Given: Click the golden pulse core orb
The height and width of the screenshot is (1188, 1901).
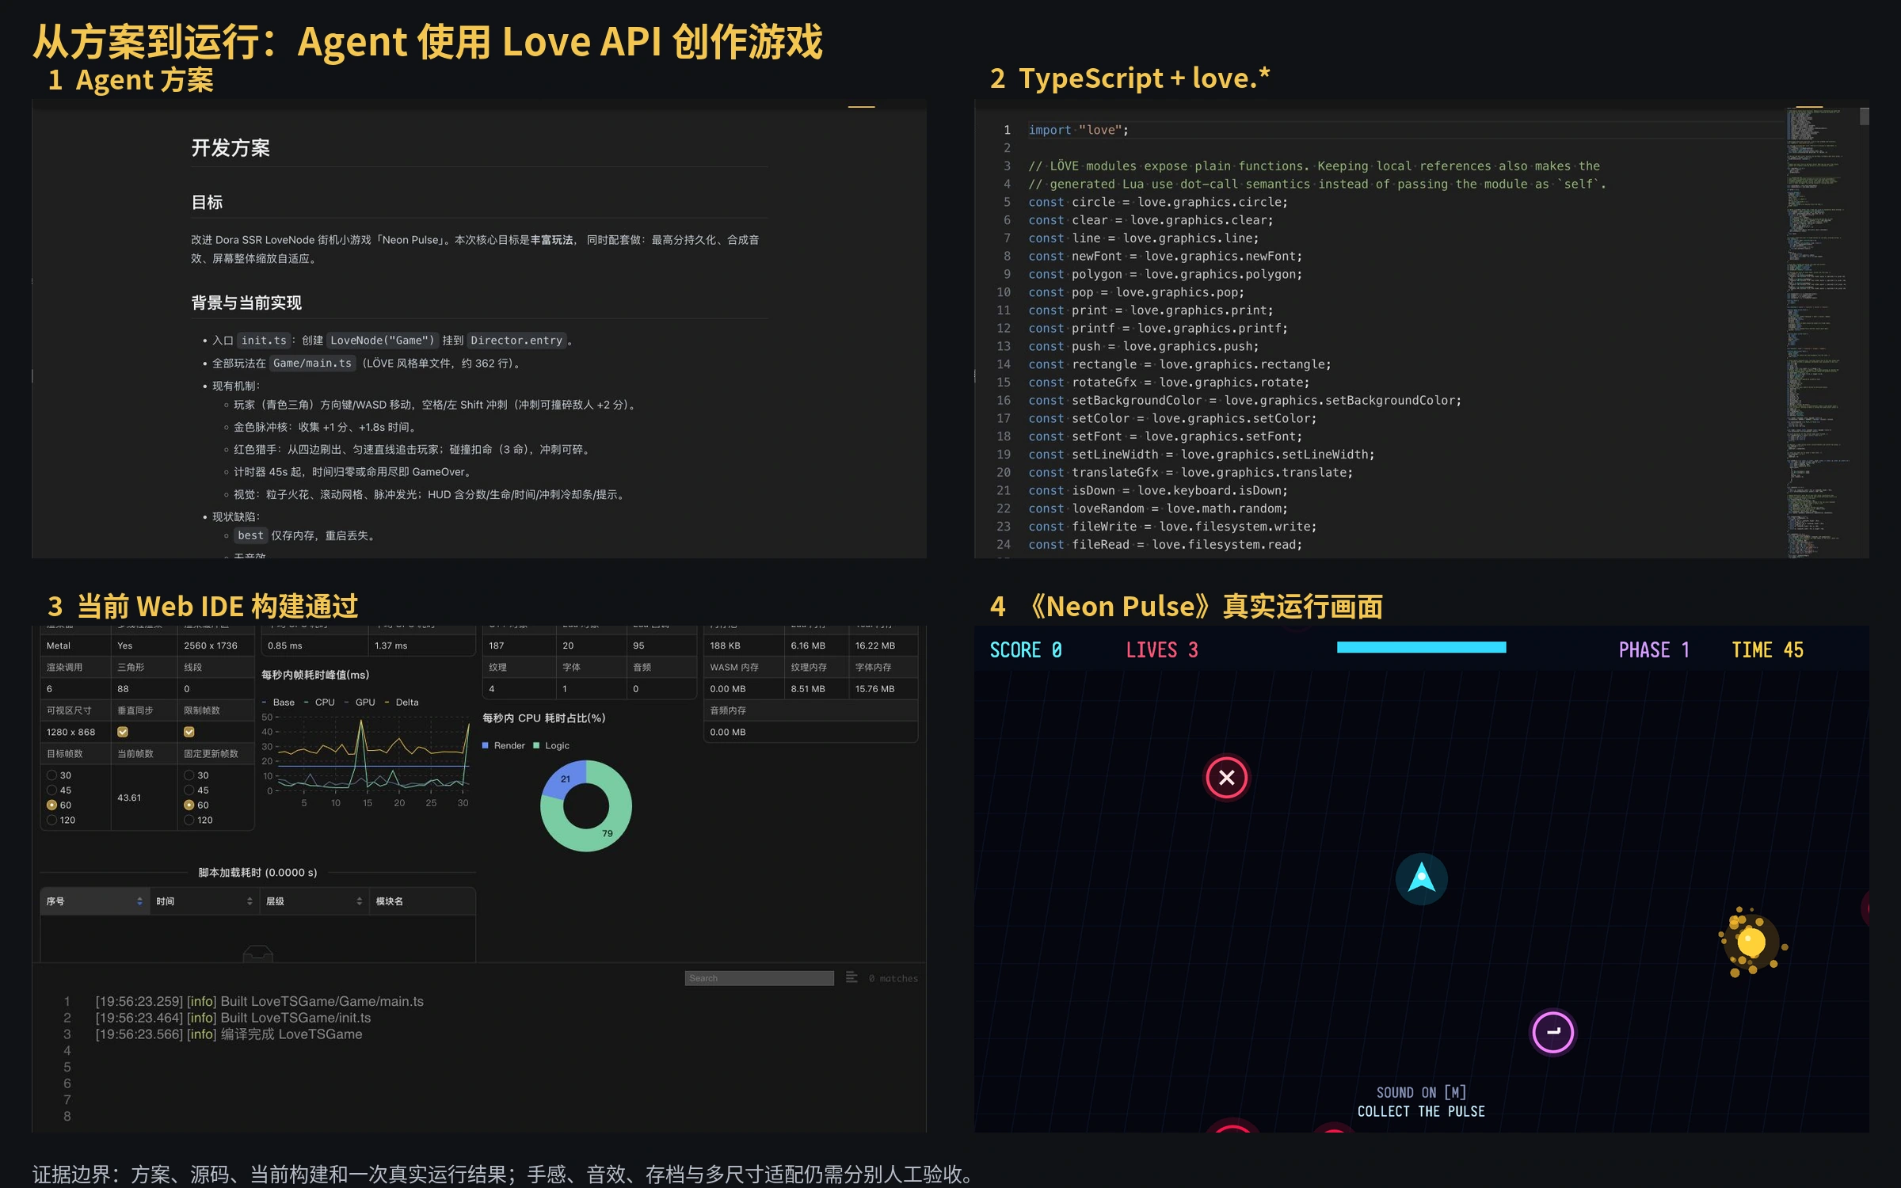Looking at the screenshot, I should (1751, 942).
